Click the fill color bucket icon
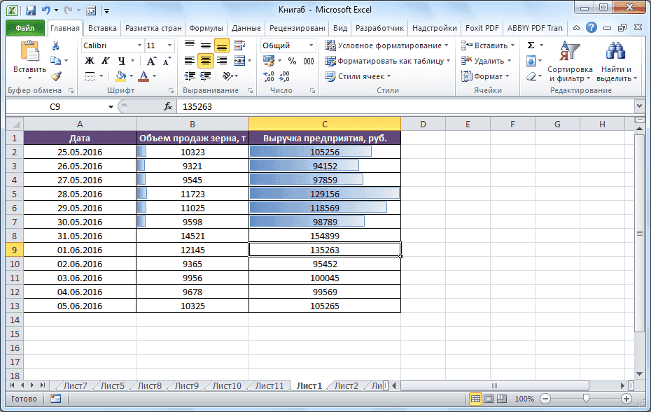This screenshot has height=412, width=651. click(120, 76)
